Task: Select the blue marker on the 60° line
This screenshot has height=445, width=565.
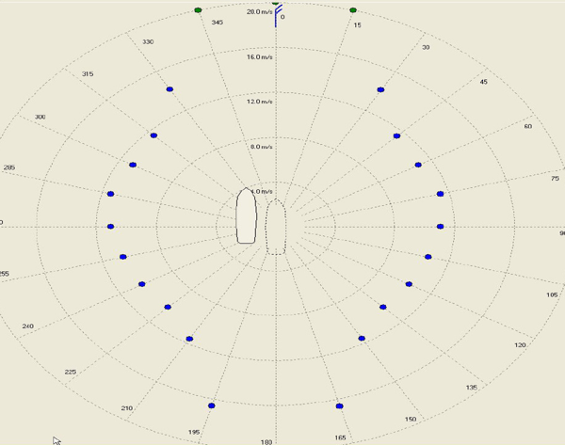Action: [418, 165]
